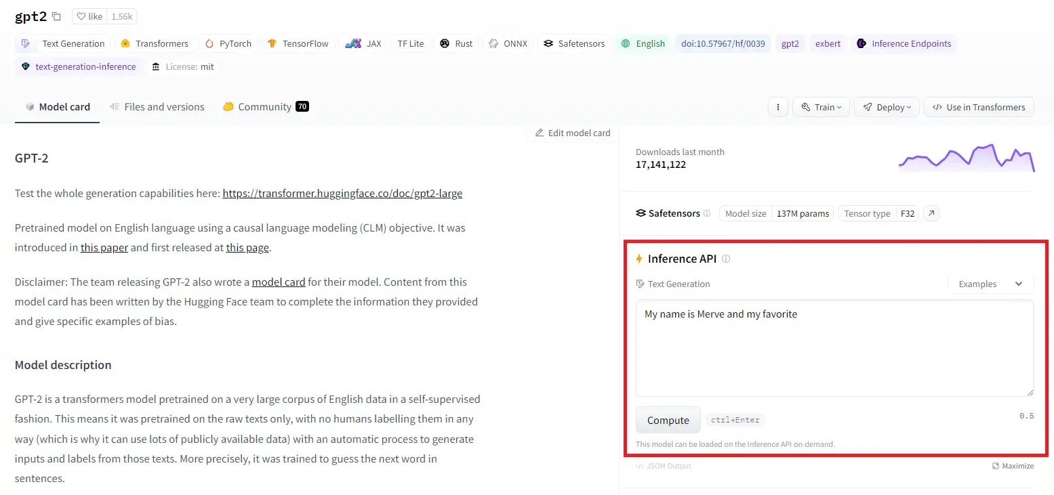The width and height of the screenshot is (1054, 495).
Task: Filter by TF Lite tag
Action: pyautogui.click(x=411, y=43)
